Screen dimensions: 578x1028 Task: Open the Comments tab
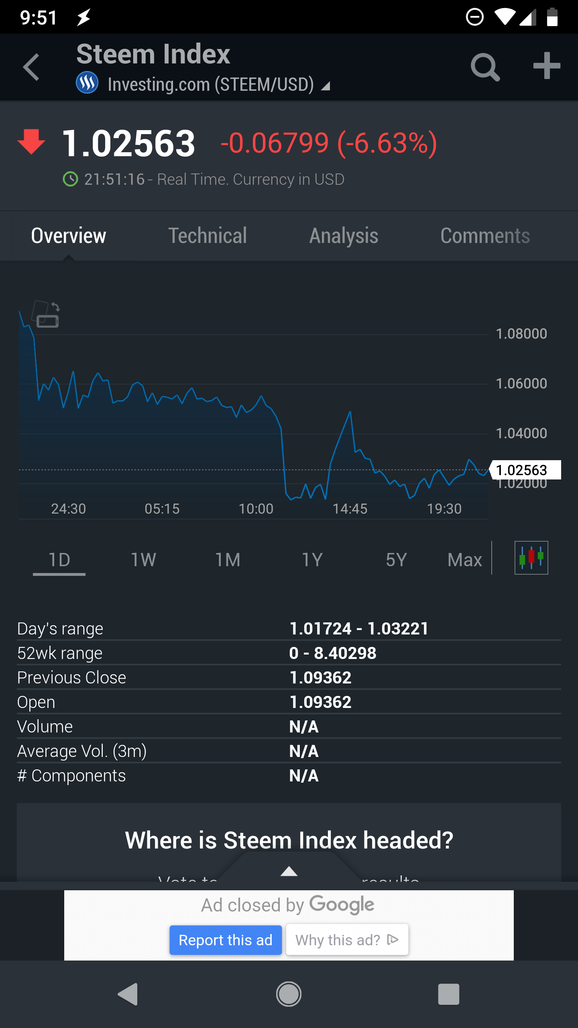tap(485, 236)
